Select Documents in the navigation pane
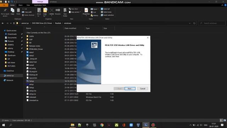The width and height of the screenshot is (227, 128). click(12, 38)
